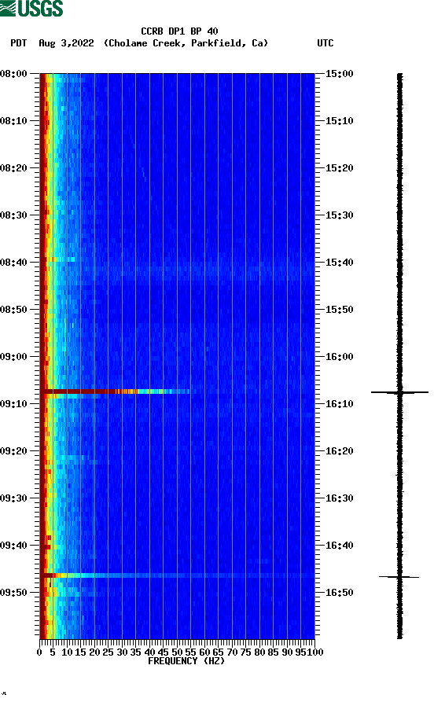Click the 09:40 PDT time label
This screenshot has height=702, width=434.
point(14,546)
